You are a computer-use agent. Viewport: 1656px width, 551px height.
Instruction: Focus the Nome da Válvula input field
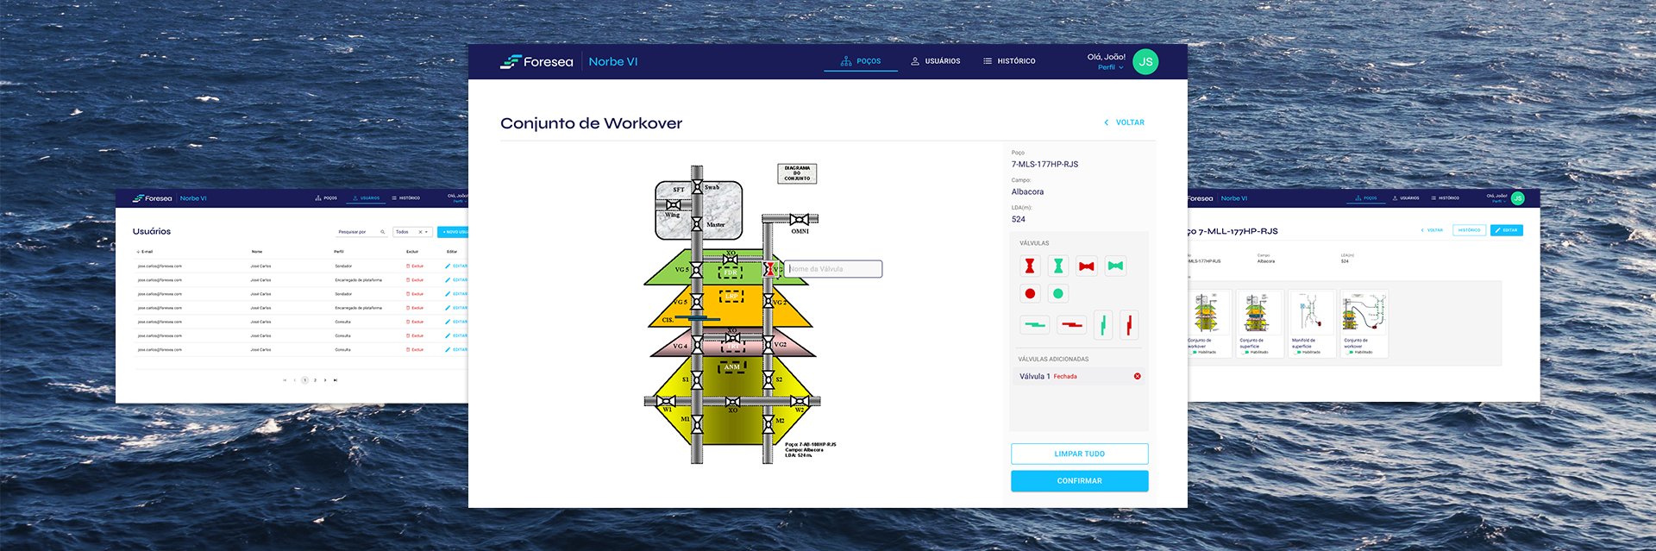tap(833, 269)
